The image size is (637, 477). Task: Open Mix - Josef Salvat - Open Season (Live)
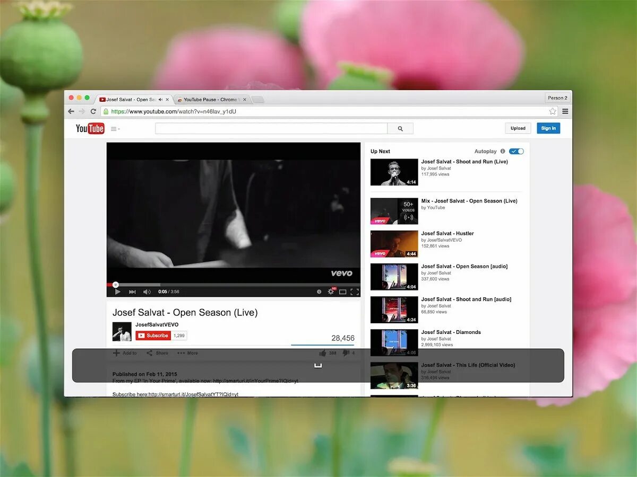point(469,201)
